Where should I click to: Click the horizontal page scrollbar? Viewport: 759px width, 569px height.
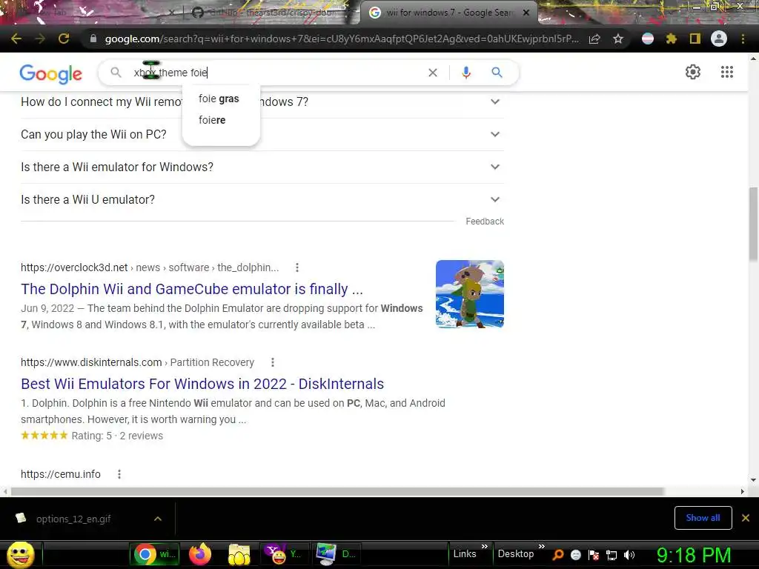[337, 491]
